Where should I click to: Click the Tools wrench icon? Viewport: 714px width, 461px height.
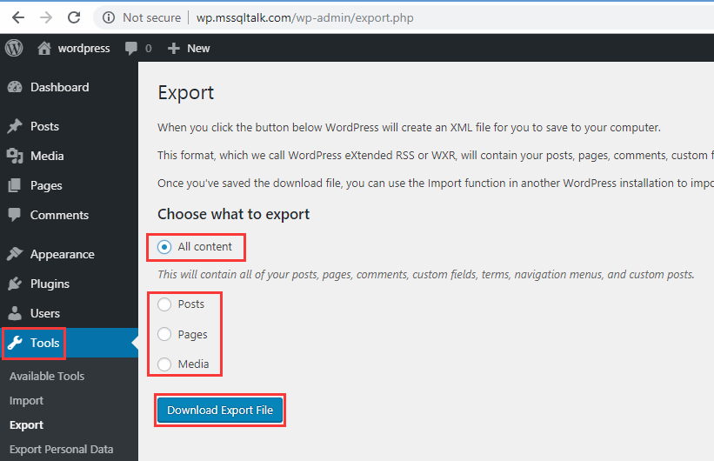click(15, 343)
